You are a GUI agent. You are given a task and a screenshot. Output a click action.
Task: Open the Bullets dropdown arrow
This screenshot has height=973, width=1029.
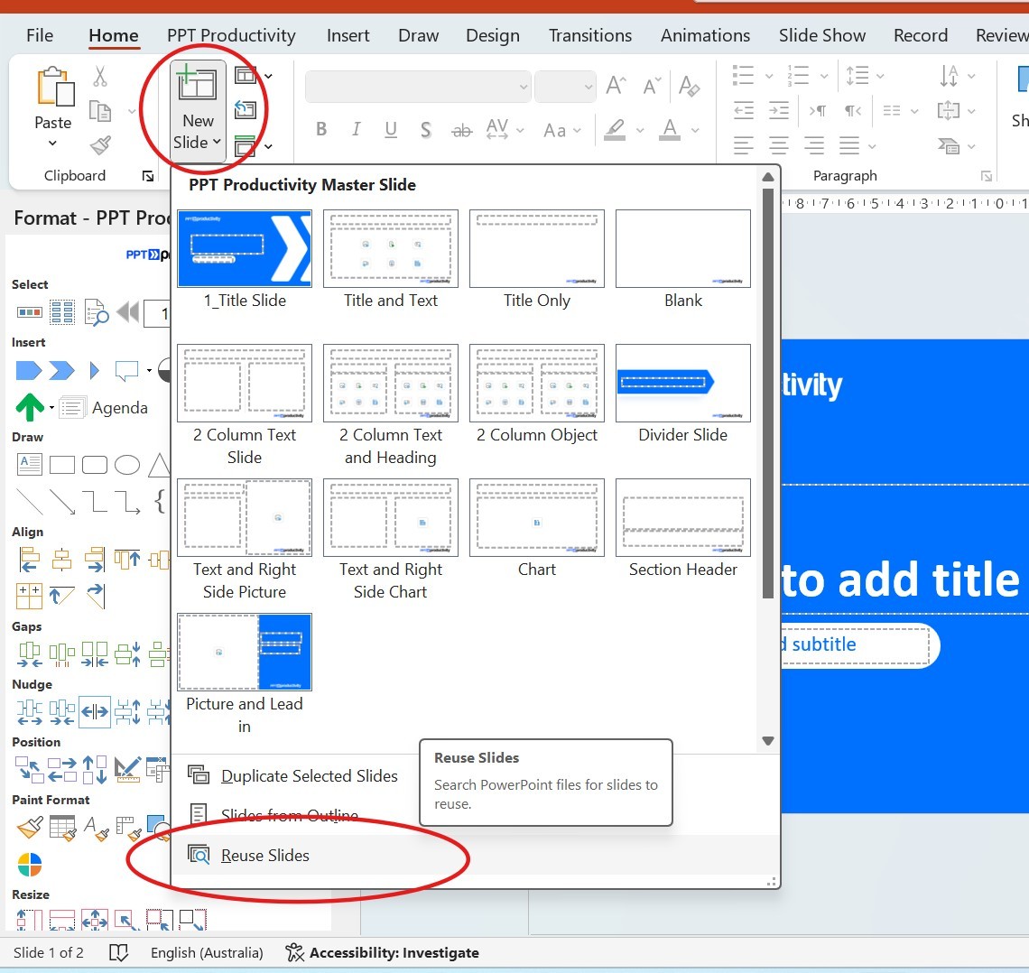[769, 76]
